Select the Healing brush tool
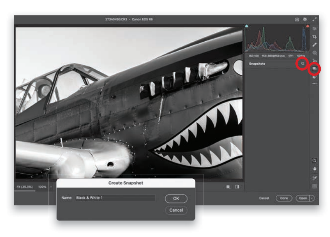The height and width of the screenshot is (237, 330). coord(315,44)
